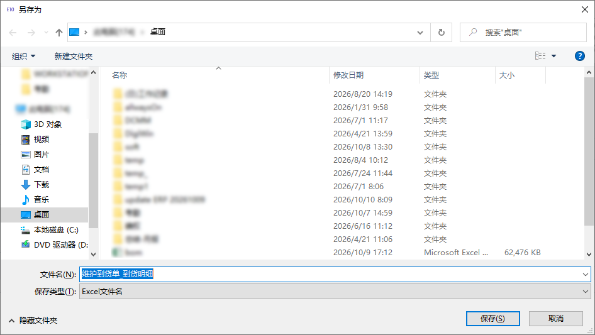Open recent locations dropdown arrow
The width and height of the screenshot is (595, 335).
click(x=46, y=33)
